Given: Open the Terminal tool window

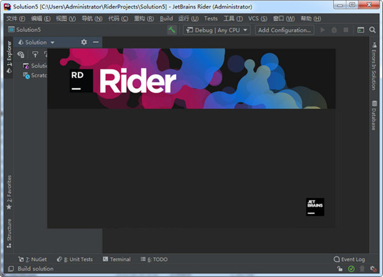Looking at the screenshot, I should click(117, 259).
